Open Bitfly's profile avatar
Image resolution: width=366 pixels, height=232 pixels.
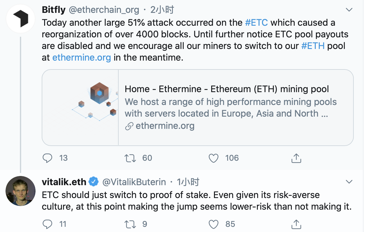pos(21,19)
